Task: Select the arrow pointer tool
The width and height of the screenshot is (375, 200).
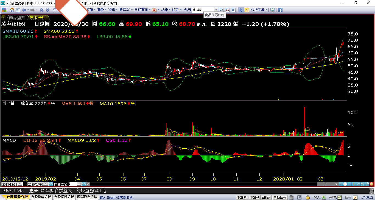Action: click(x=241, y=10)
